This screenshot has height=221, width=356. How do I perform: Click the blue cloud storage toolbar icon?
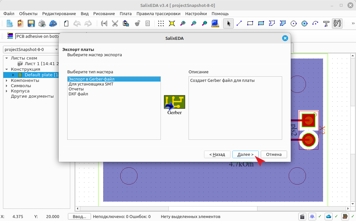click(x=53, y=23)
